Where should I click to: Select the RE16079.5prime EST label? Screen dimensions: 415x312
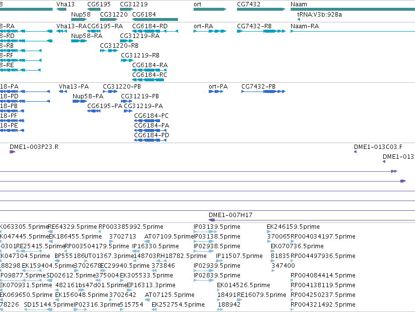pos(261,295)
